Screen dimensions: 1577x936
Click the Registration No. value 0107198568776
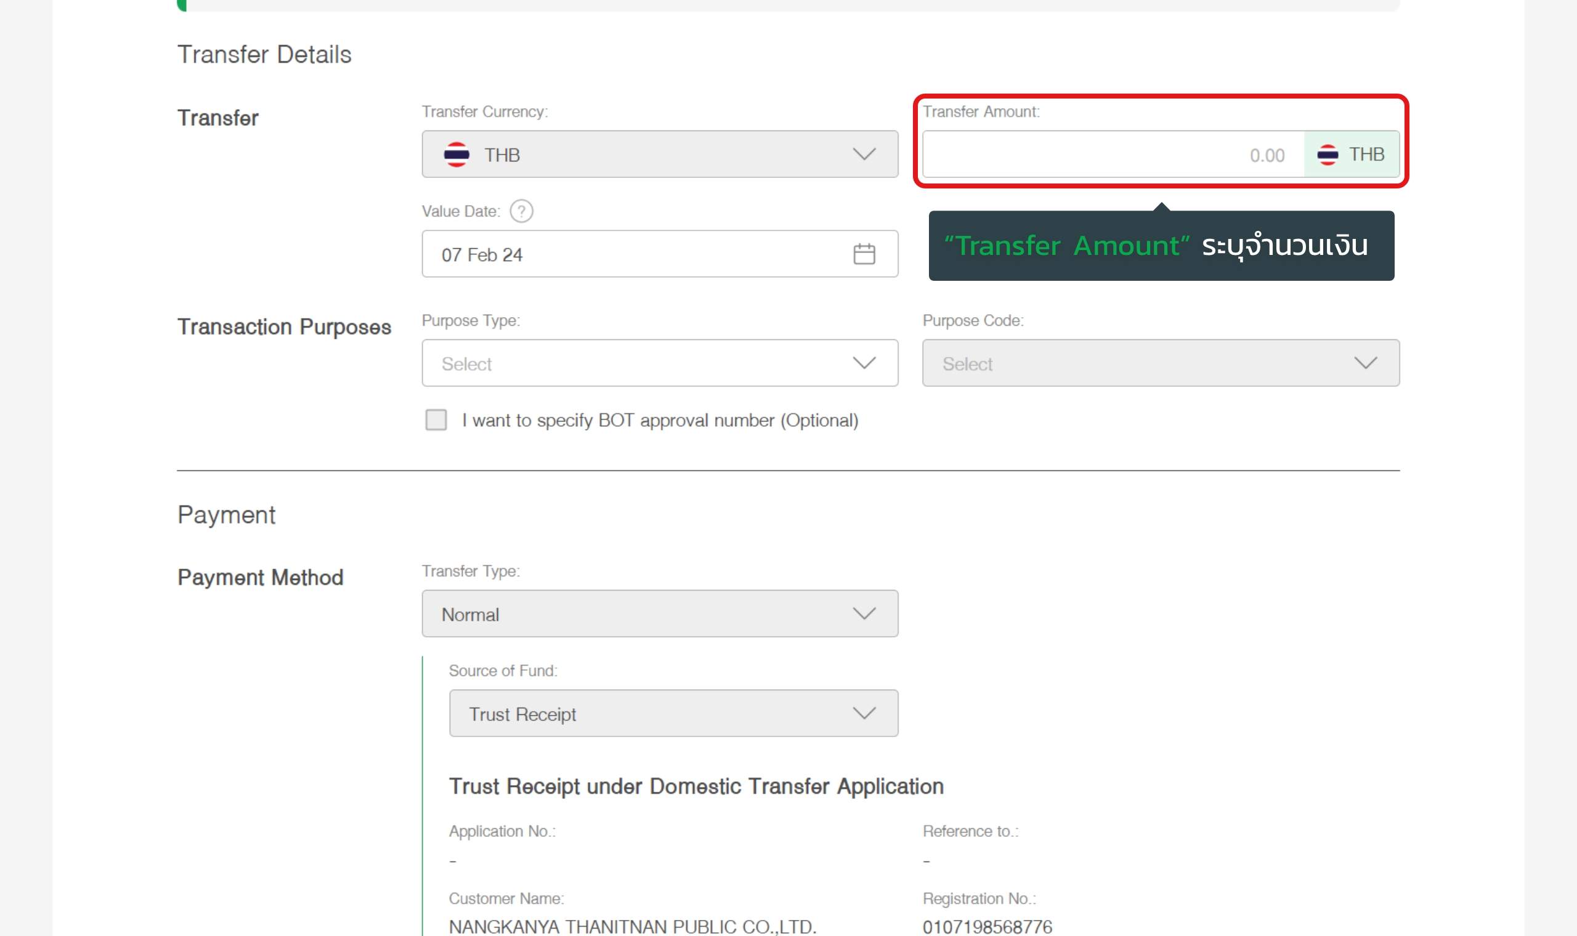(987, 927)
